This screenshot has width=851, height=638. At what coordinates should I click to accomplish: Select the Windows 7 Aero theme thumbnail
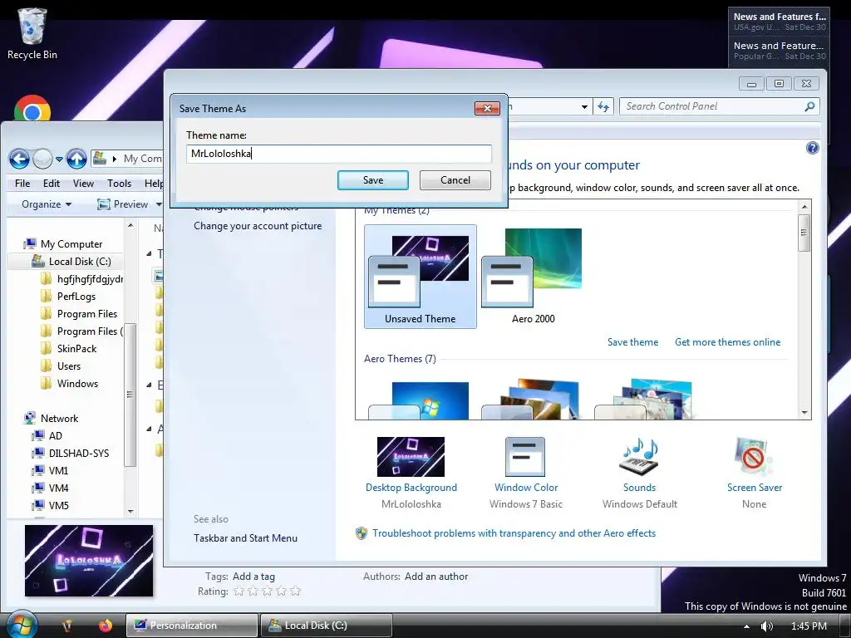pos(420,400)
